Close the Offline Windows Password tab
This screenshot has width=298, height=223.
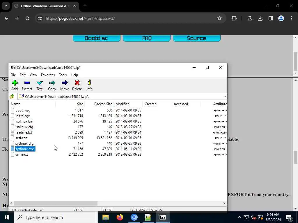tap(74, 6)
